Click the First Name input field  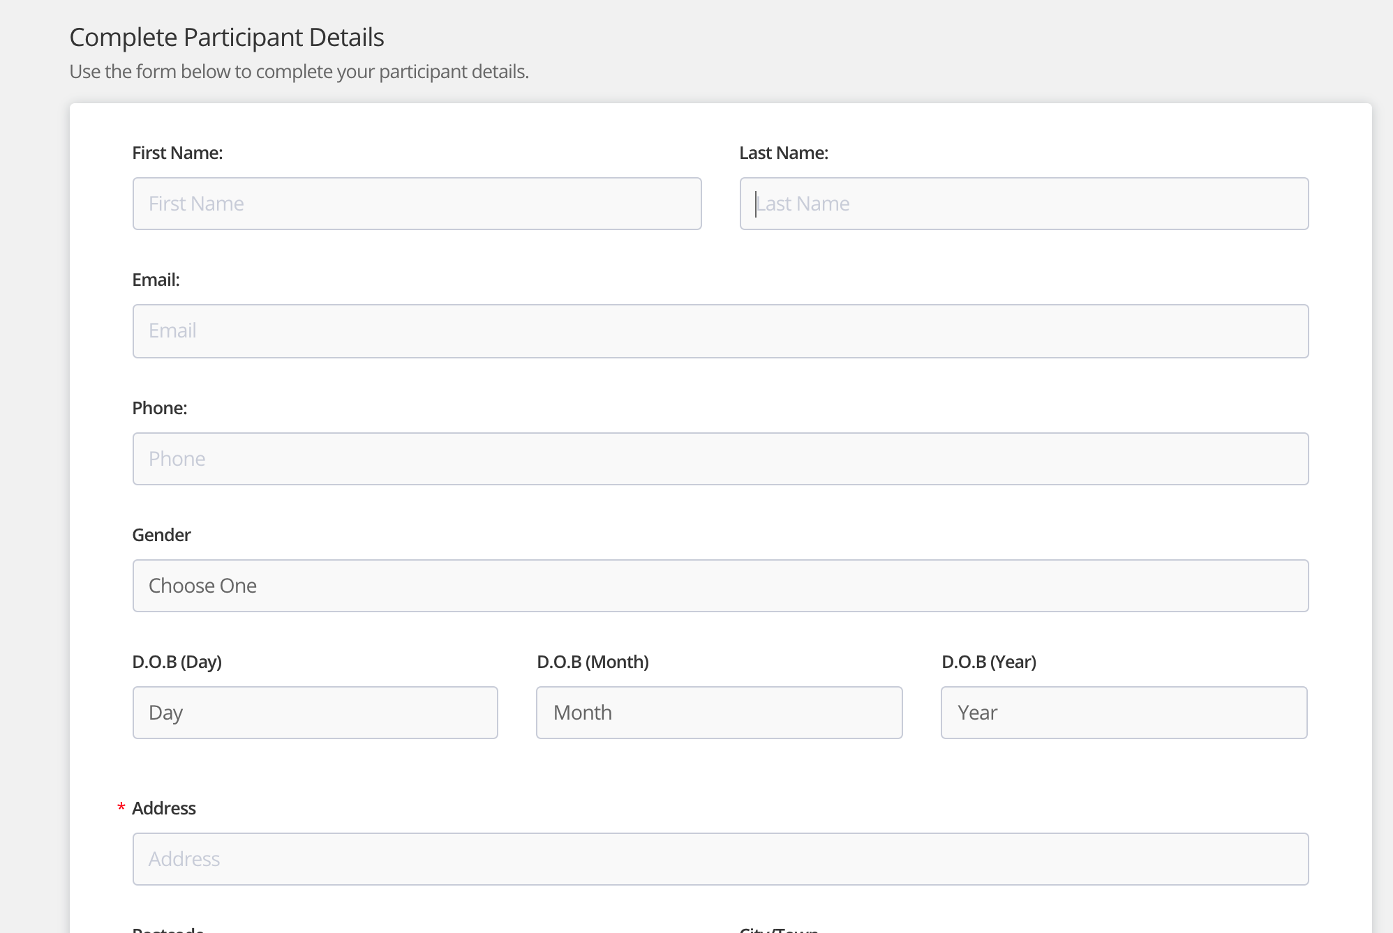coord(417,204)
